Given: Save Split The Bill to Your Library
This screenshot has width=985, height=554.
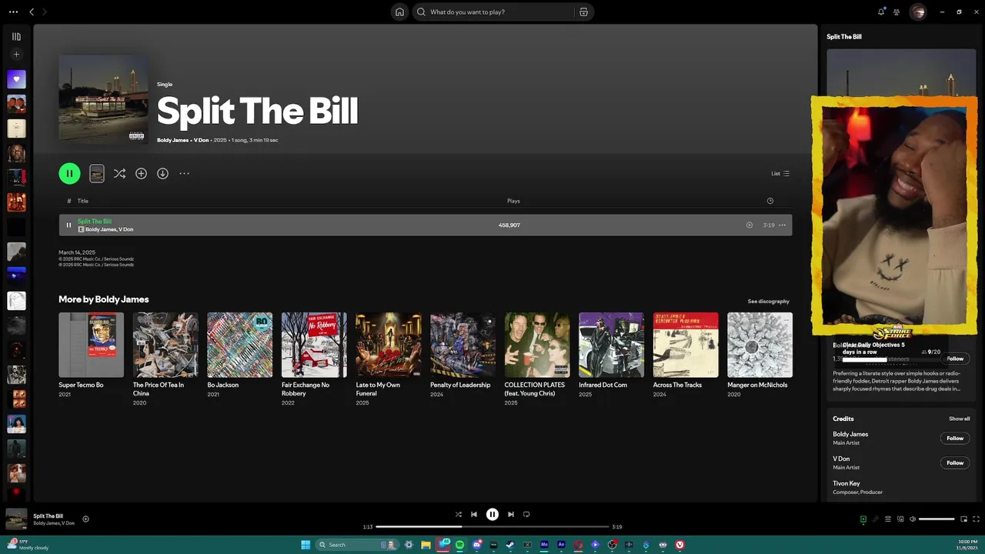Looking at the screenshot, I should [141, 174].
